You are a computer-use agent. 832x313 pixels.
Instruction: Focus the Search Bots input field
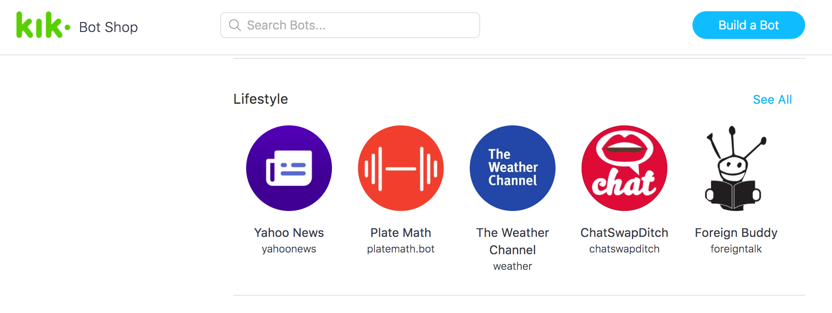click(350, 25)
